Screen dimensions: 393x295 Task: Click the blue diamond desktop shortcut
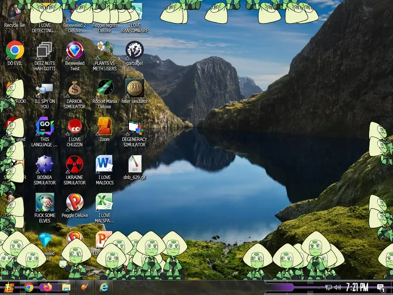pyautogui.click(x=45, y=240)
